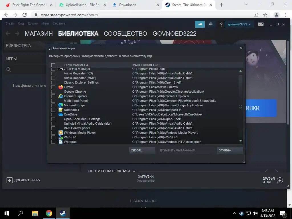Check the Math Input Panel checkbox
The width and height of the screenshot is (292, 219).
pos(53,101)
